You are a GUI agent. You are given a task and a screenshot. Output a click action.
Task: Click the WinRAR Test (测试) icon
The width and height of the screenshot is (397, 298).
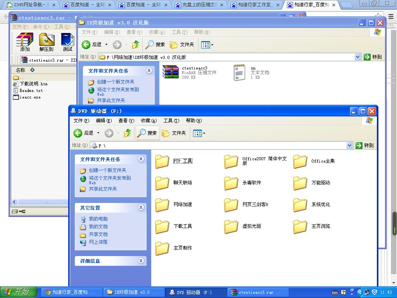(x=67, y=42)
